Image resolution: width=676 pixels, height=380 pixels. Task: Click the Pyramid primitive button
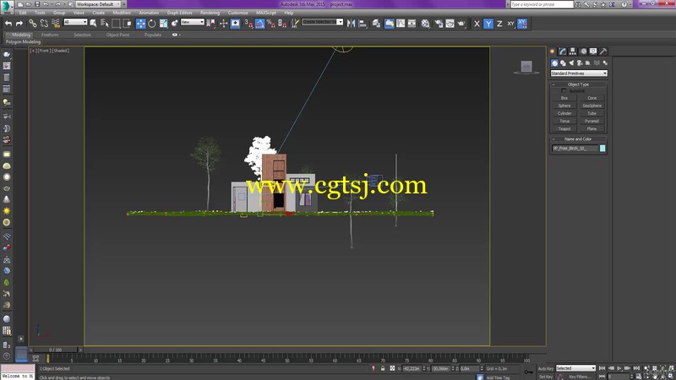592,122
